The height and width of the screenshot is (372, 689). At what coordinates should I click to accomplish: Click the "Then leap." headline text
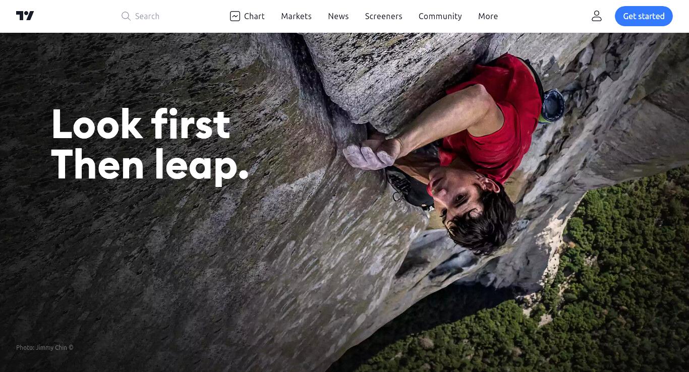click(150, 165)
